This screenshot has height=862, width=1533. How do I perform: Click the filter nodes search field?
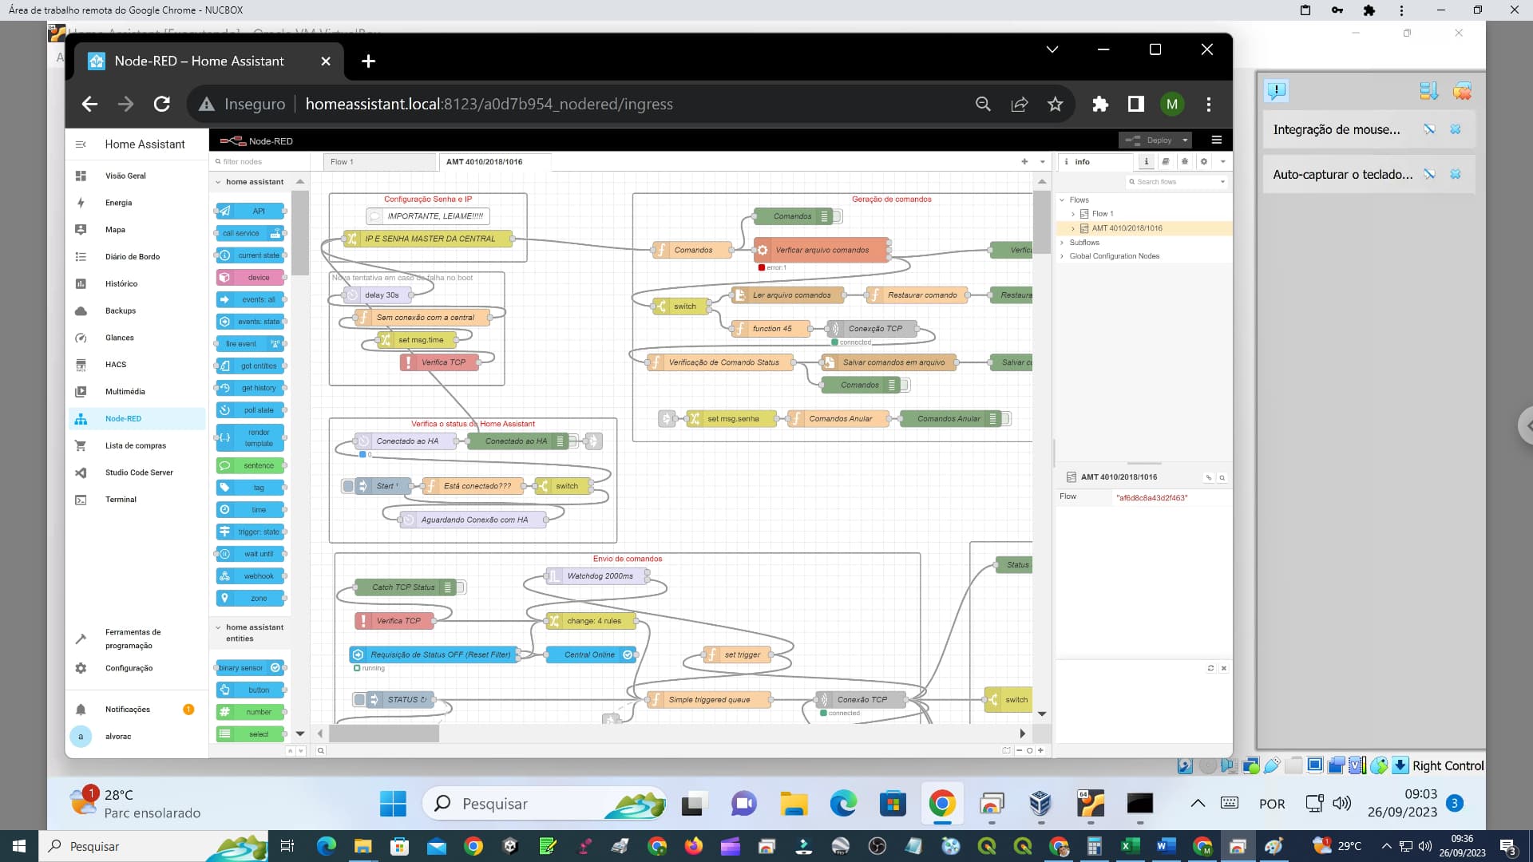pyautogui.click(x=258, y=161)
